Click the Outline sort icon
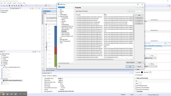This screenshot has width=171, height=96. [33, 52]
